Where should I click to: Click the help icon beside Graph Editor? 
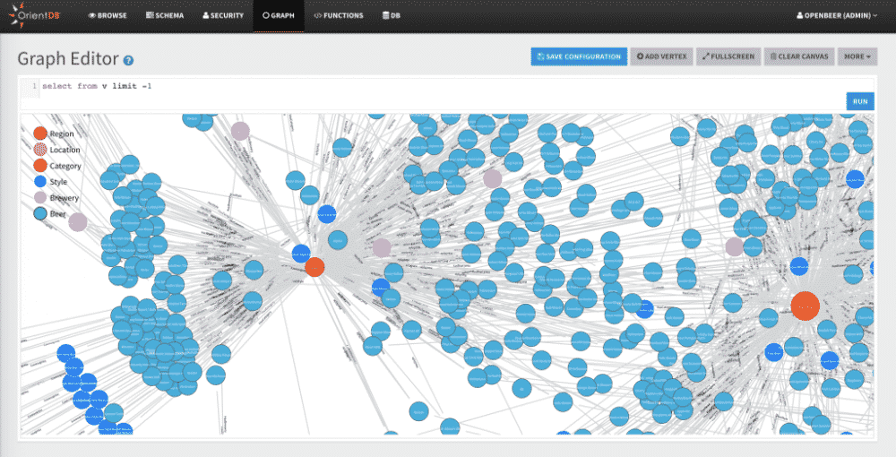(128, 60)
